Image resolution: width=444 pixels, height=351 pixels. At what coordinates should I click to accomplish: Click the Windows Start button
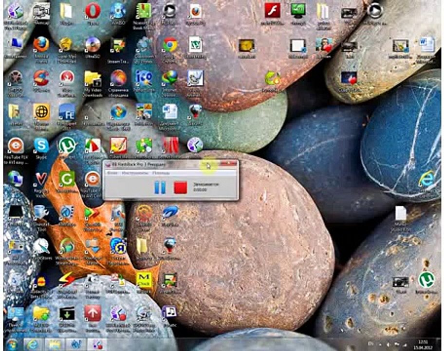click(x=12, y=345)
